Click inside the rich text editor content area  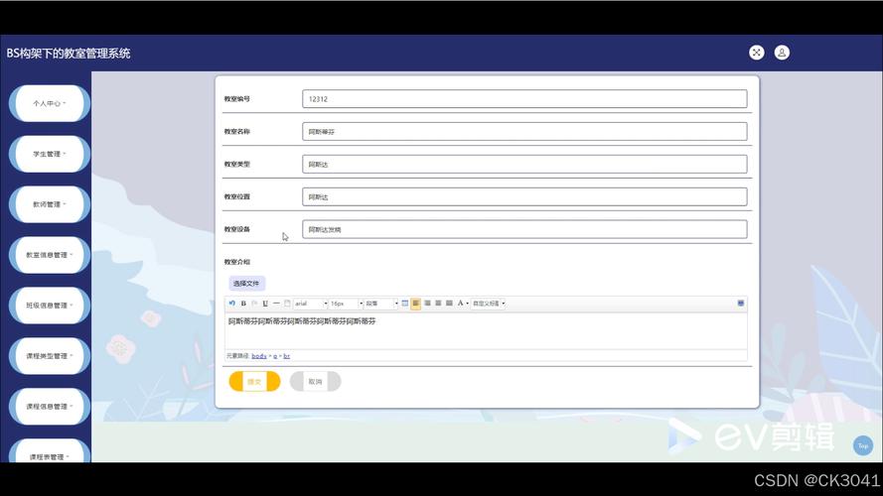point(486,330)
